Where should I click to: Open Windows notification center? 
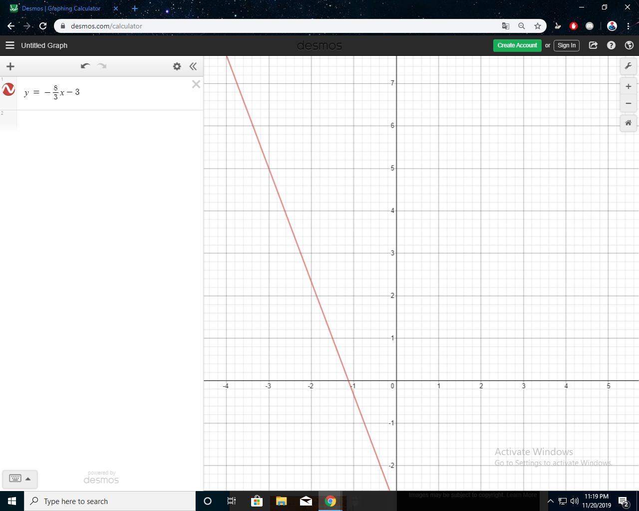tap(624, 501)
